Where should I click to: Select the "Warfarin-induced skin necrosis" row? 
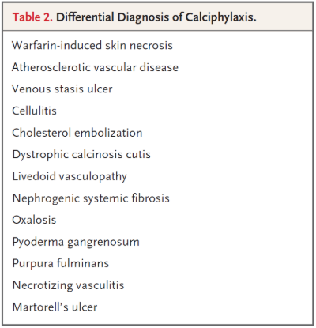tap(92, 45)
